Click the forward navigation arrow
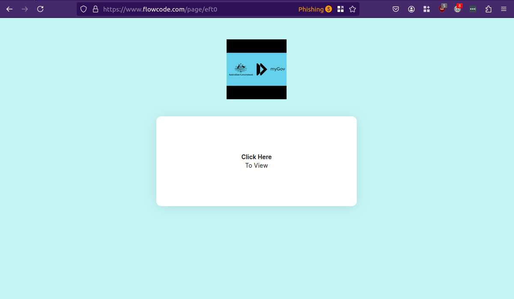Viewport: 514px width, 299px height. (x=25, y=9)
